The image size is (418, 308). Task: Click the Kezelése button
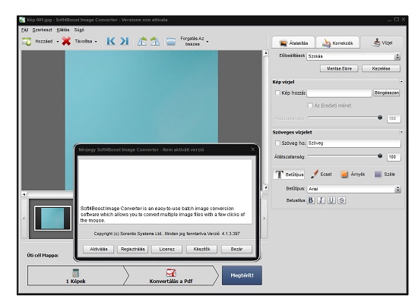click(x=381, y=68)
